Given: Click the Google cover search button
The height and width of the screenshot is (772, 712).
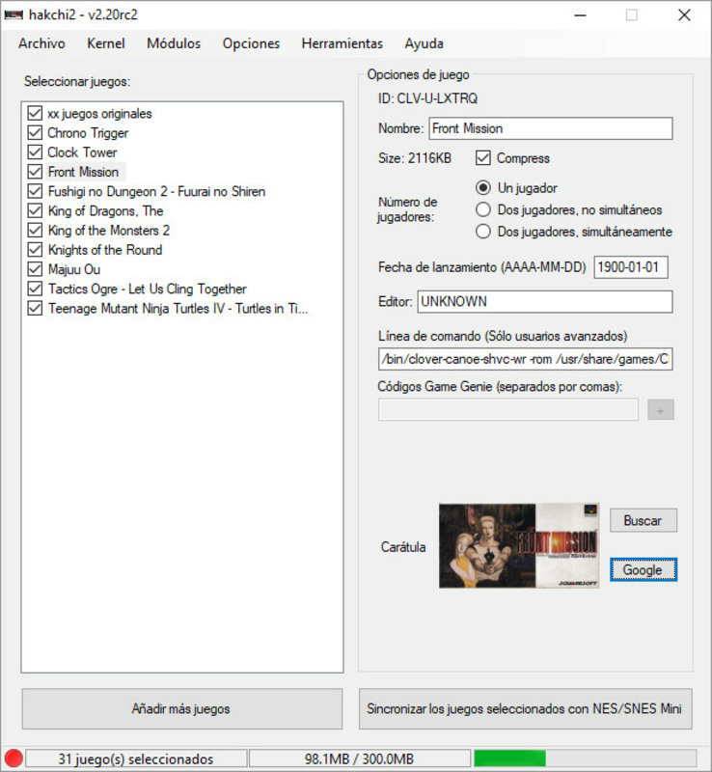Looking at the screenshot, I should (x=644, y=569).
